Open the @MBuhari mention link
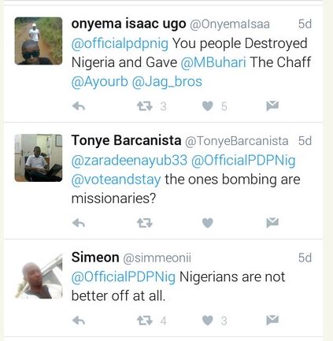 pyautogui.click(x=213, y=62)
